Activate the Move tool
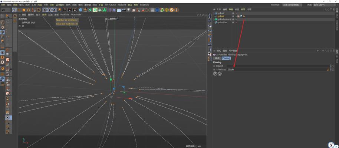This screenshot has width=339, height=148. coord(19,10)
